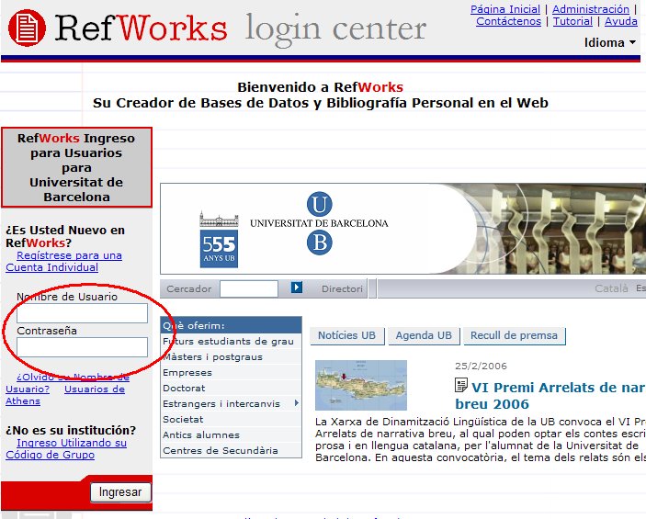Image resolution: width=646 pixels, height=519 pixels.
Task: Switch to the Agenda UB tab
Action: coord(424,335)
